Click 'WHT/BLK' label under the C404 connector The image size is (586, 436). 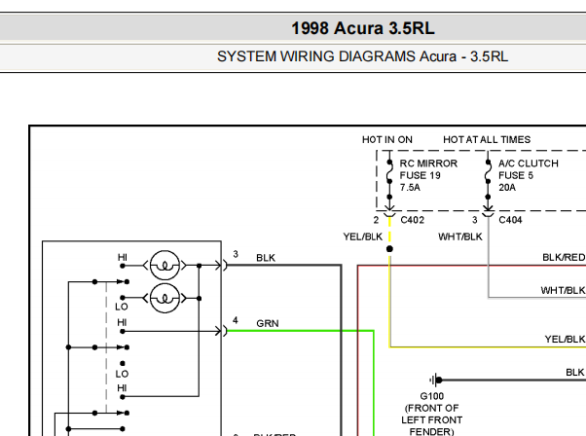click(460, 236)
